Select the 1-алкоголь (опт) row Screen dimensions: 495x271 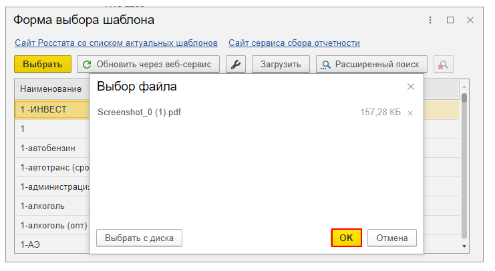point(52,225)
